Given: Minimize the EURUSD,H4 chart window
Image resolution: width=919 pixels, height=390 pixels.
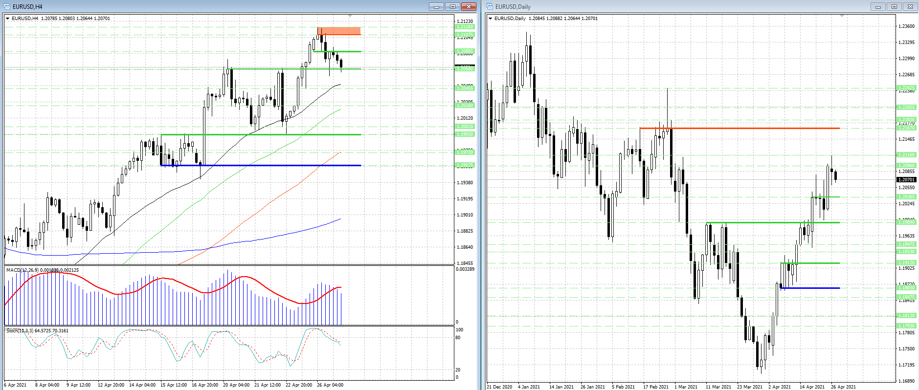Looking at the screenshot, I should [x=436, y=6].
